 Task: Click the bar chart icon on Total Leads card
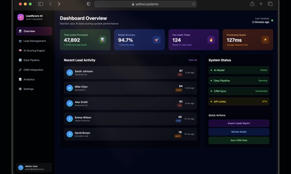[x=103, y=40]
